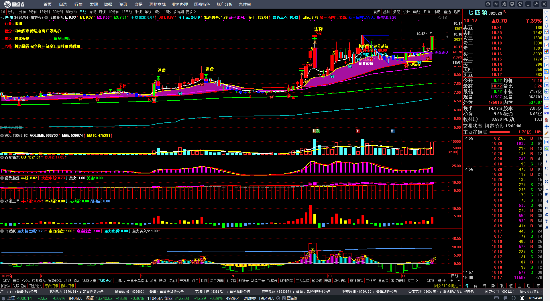
Task: Click the 主力净额 list detail icon
Action: pyautogui.click(x=485, y=132)
